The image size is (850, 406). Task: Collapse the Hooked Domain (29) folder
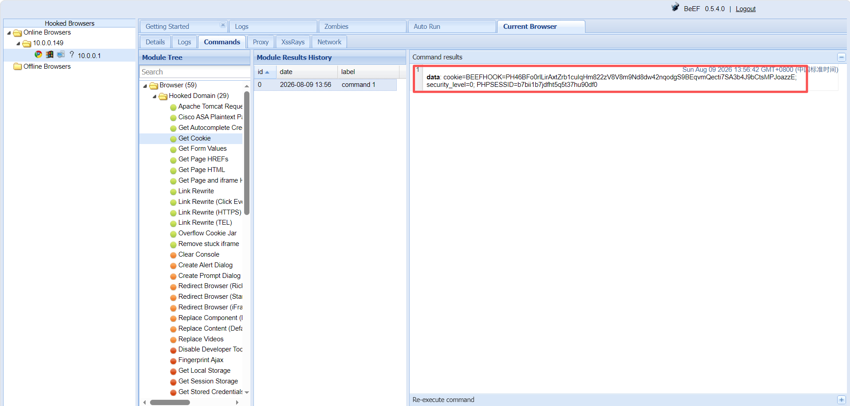[154, 96]
